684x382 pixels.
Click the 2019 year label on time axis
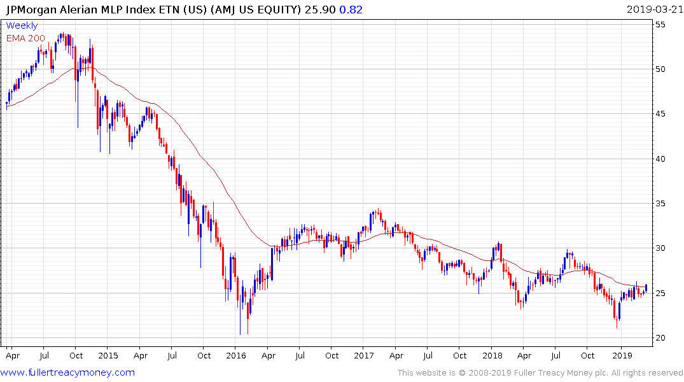(622, 356)
